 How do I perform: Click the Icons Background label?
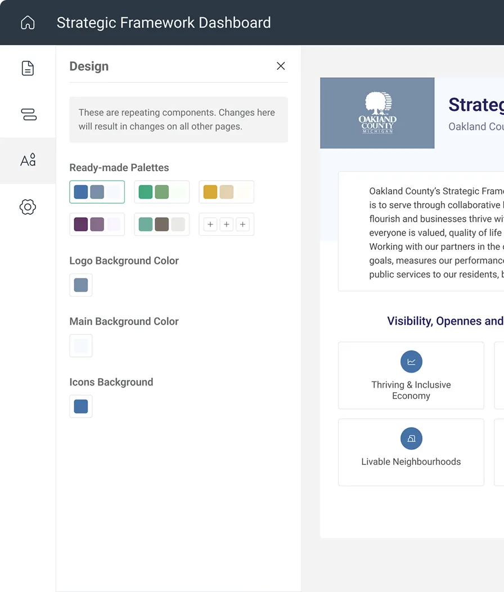(111, 382)
